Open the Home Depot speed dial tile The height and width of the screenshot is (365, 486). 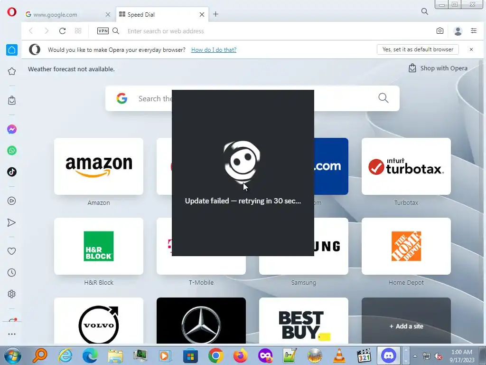coord(406,246)
